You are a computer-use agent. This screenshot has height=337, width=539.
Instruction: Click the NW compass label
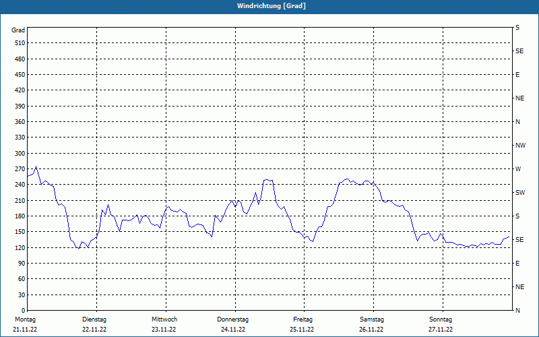click(x=520, y=146)
